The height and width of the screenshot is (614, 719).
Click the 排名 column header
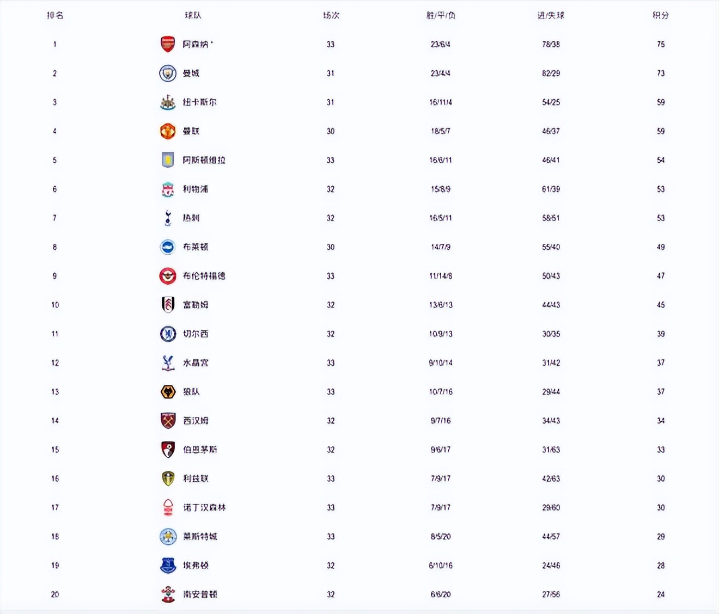point(55,15)
